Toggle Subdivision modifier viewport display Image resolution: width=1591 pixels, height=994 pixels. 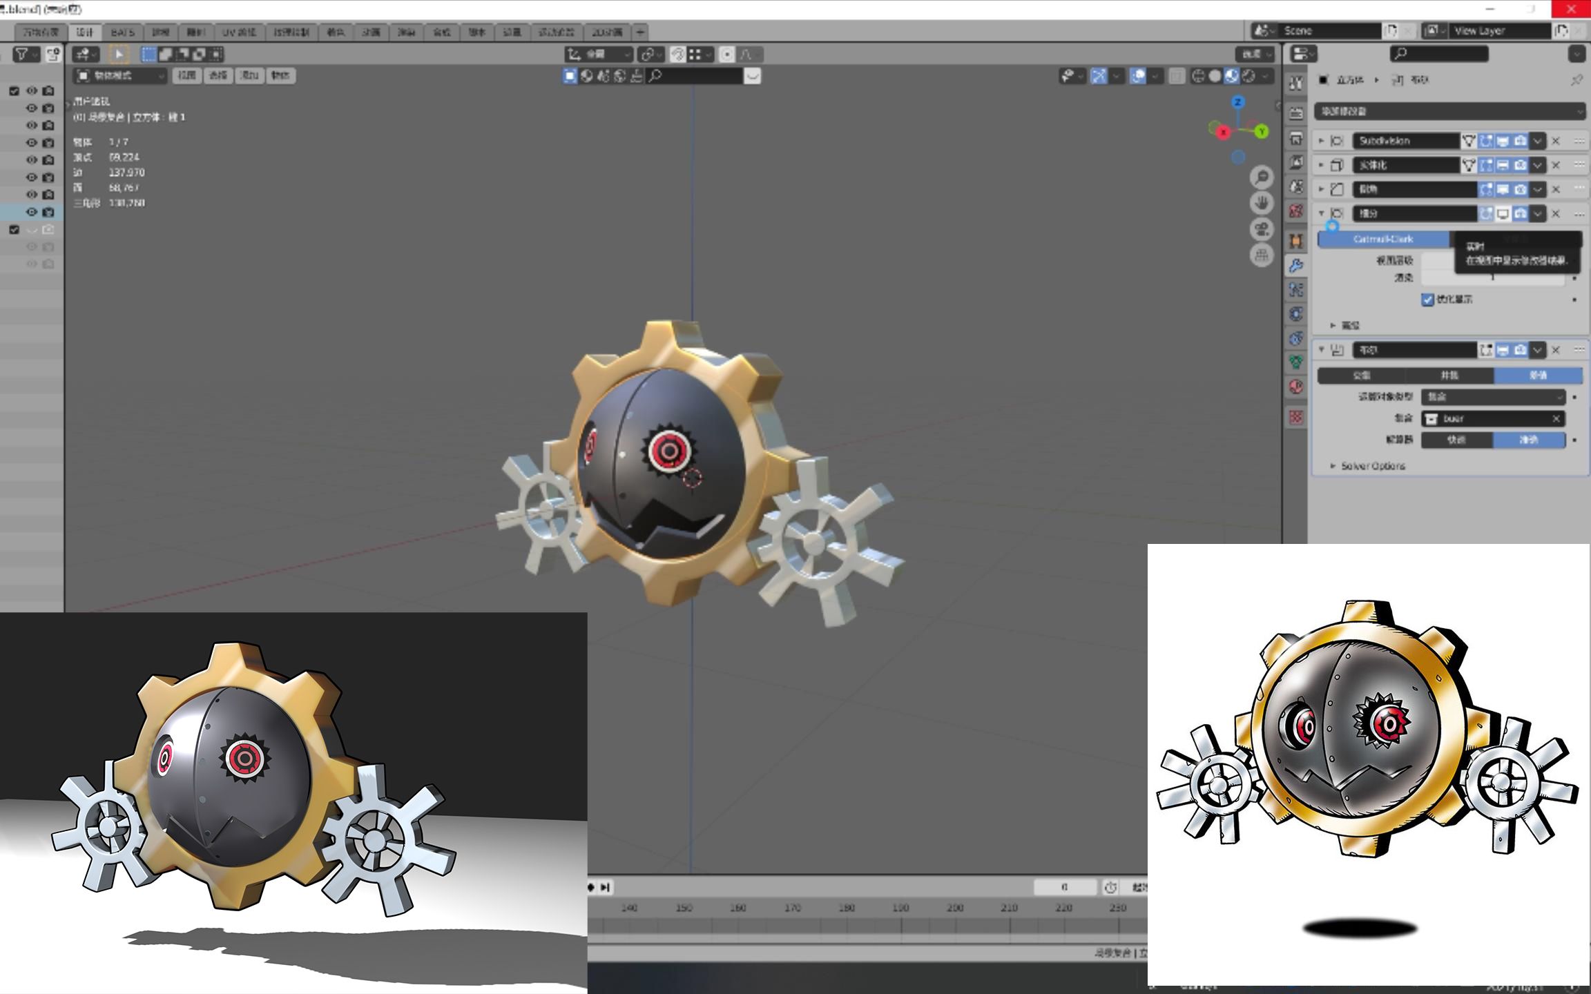(x=1503, y=141)
